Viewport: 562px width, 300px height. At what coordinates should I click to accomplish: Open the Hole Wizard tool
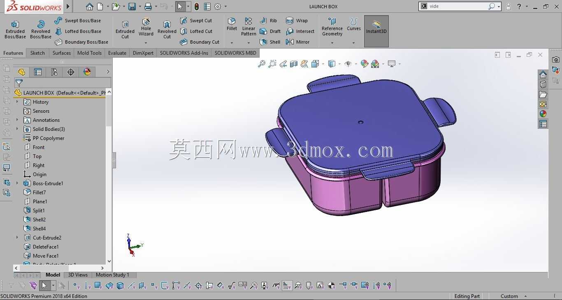click(146, 27)
